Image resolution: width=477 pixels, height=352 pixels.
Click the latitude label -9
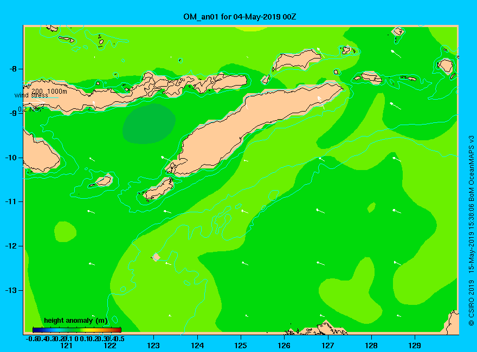pos(13,113)
